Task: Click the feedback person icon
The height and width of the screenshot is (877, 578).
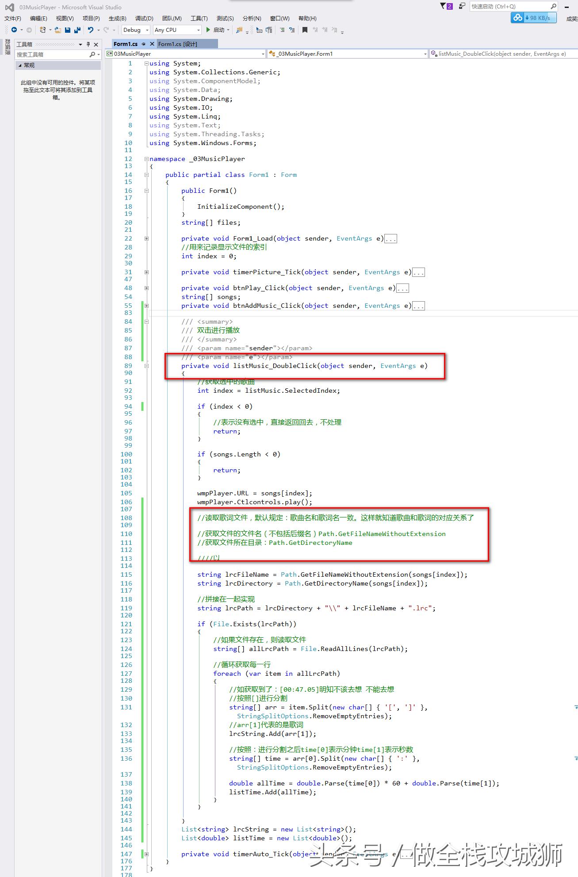Action: [462, 6]
